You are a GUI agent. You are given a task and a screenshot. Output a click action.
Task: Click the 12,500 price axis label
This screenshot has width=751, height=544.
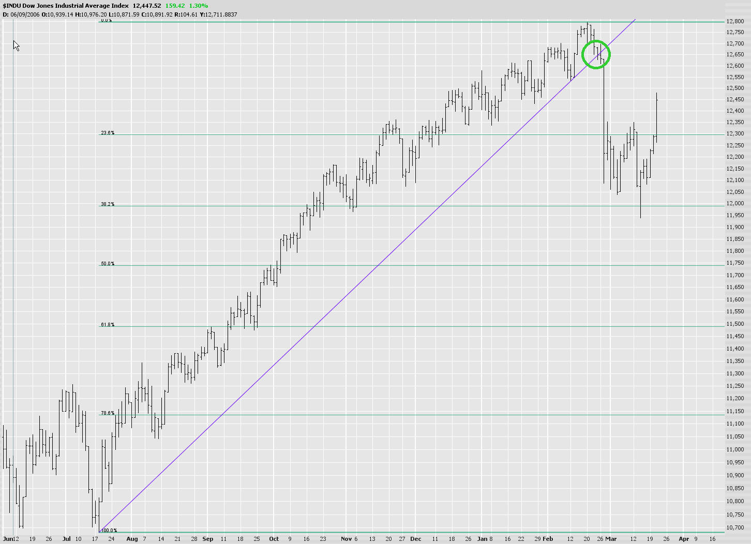tap(735, 88)
